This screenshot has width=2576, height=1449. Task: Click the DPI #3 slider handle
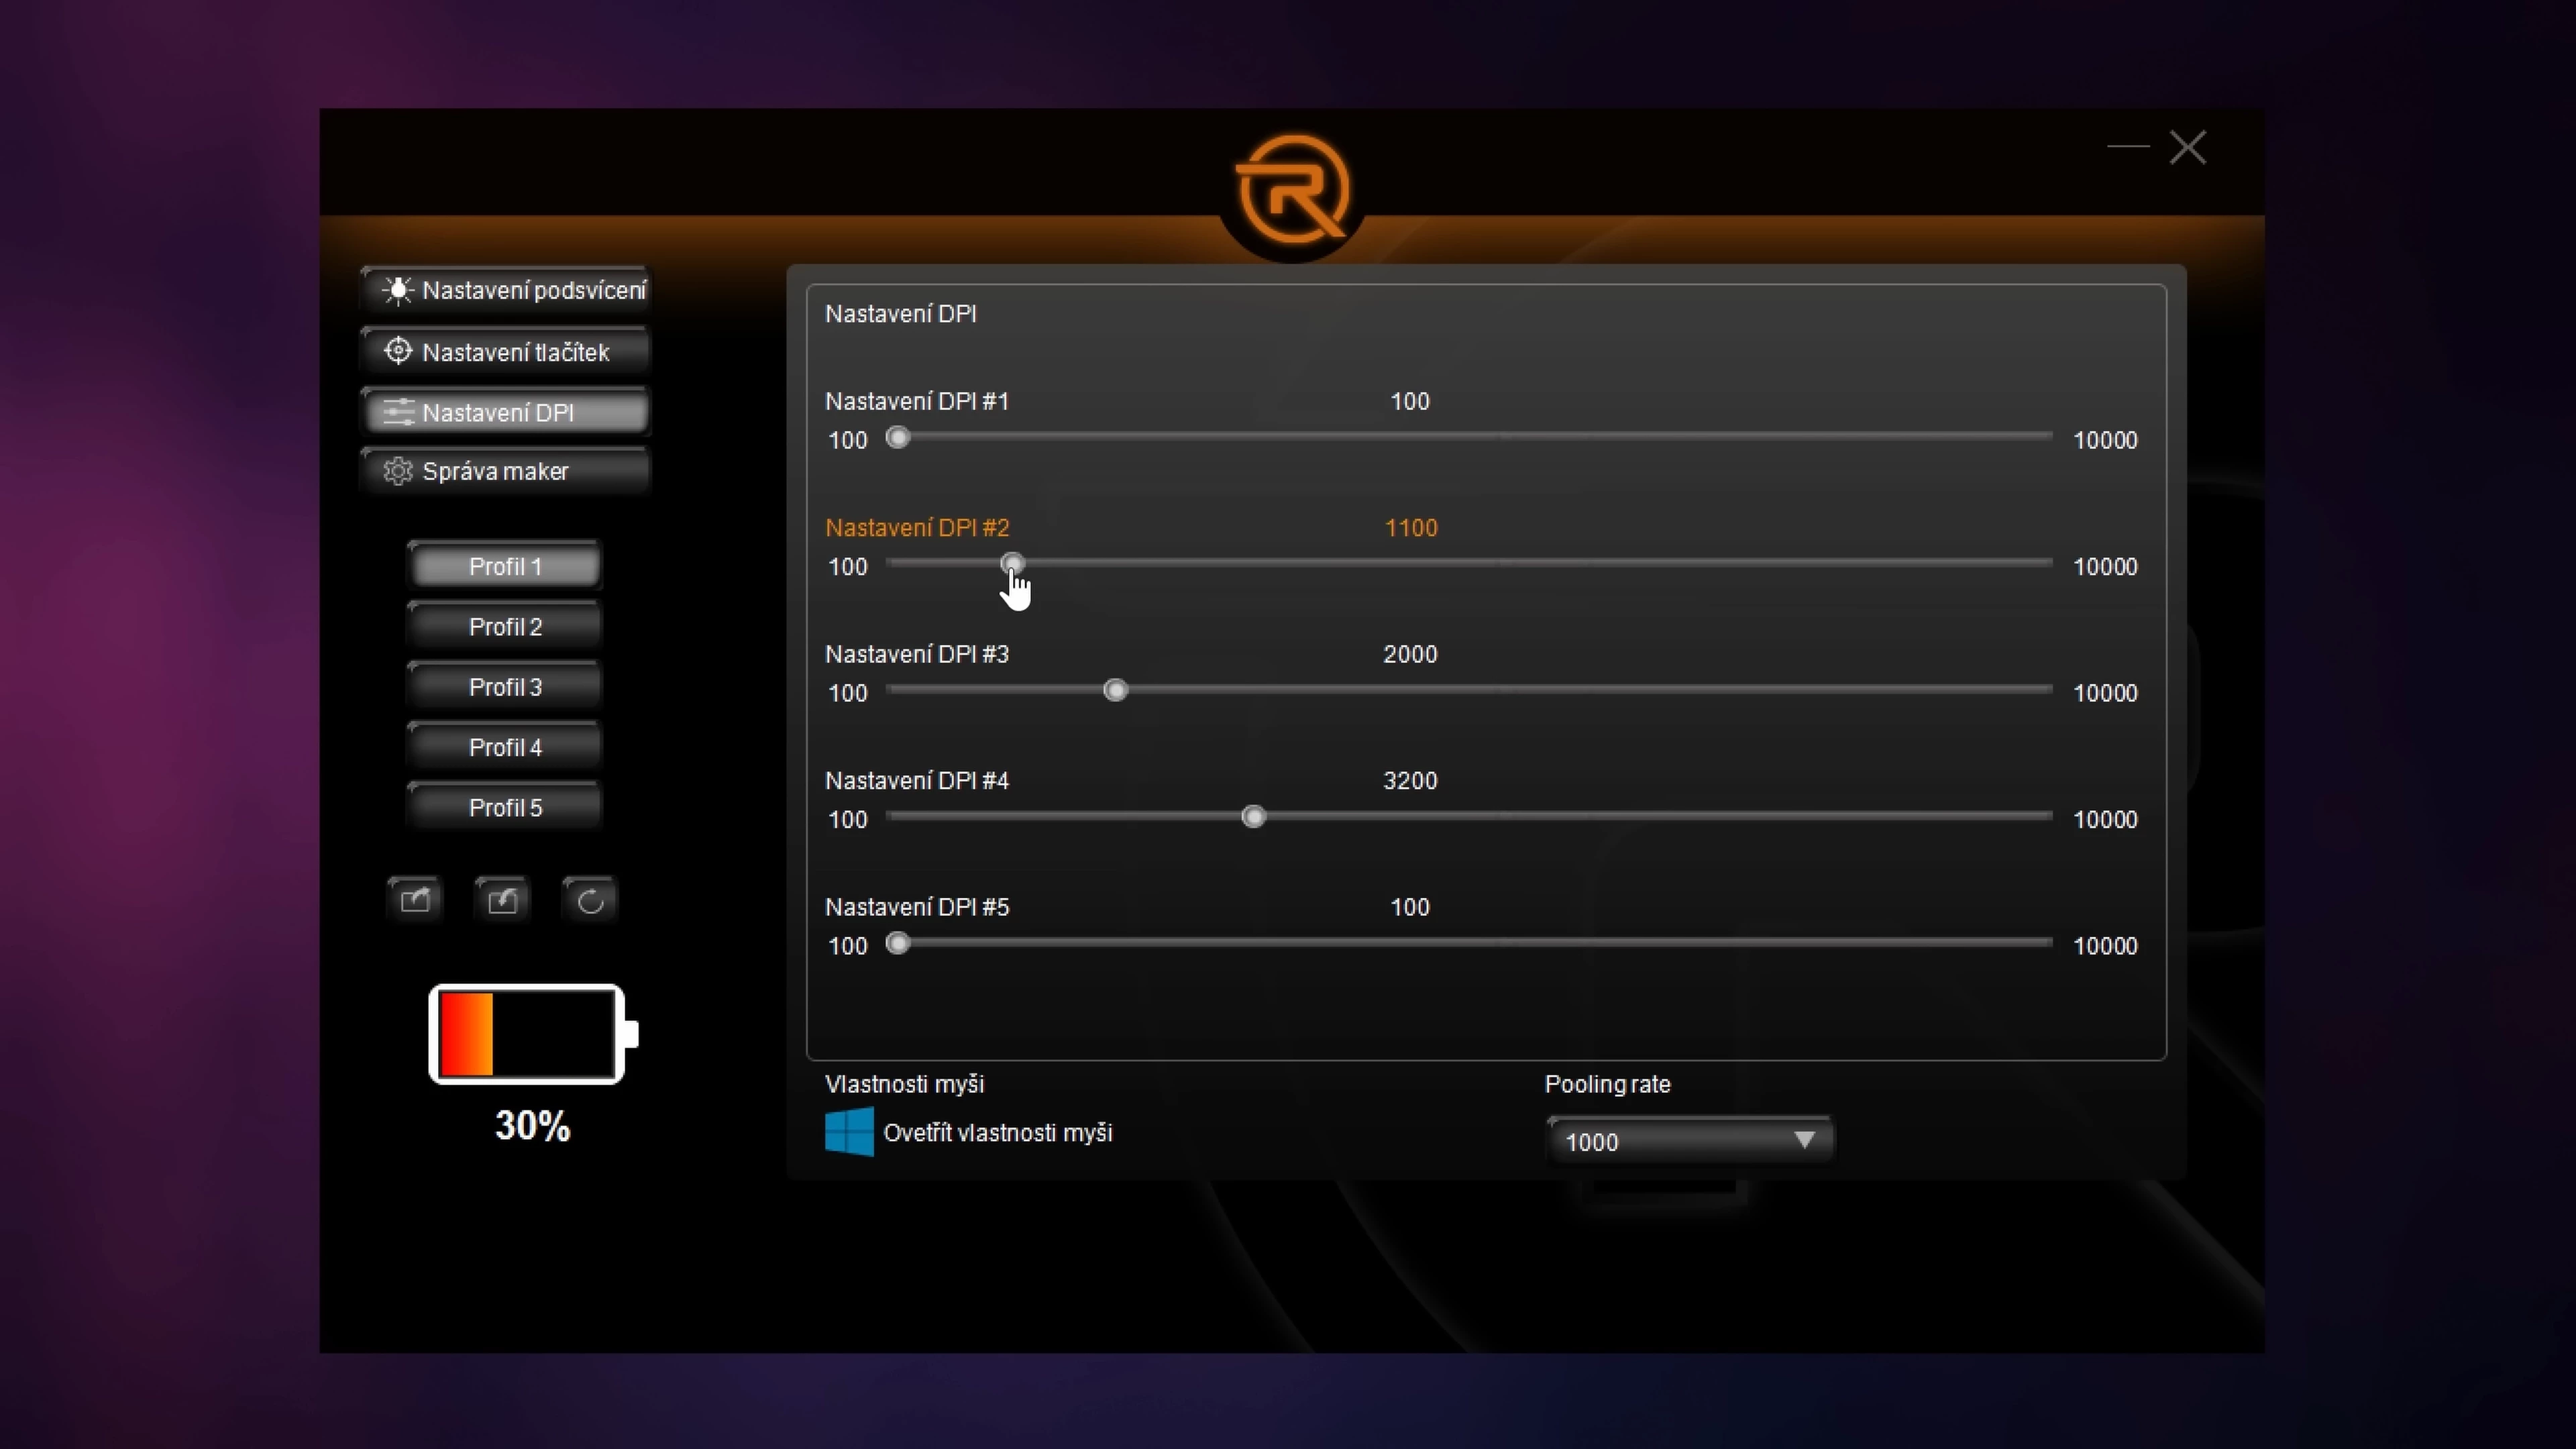[1115, 691]
